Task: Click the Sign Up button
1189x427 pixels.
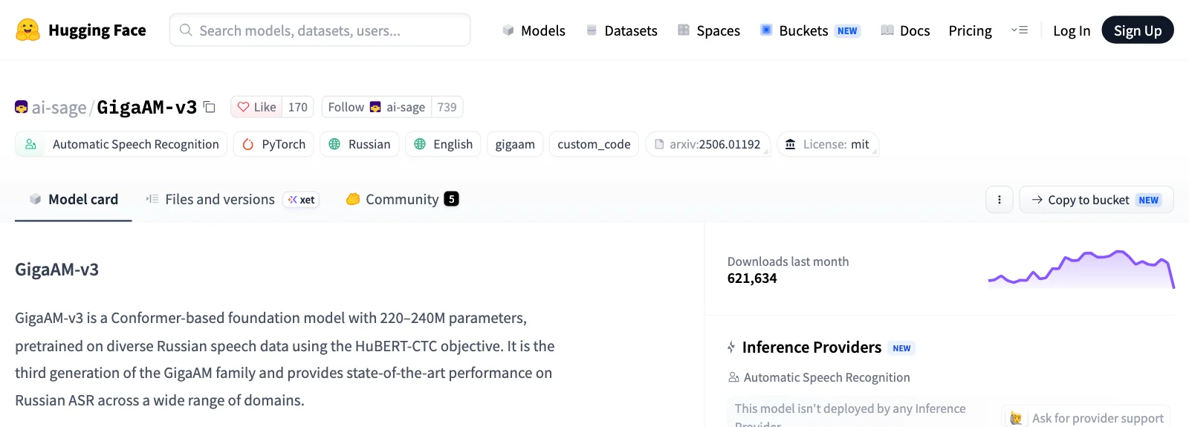Action: coord(1137,30)
